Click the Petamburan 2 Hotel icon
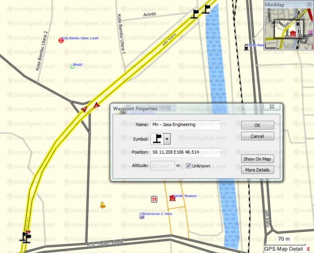This screenshot has height=253, width=314. (141, 216)
